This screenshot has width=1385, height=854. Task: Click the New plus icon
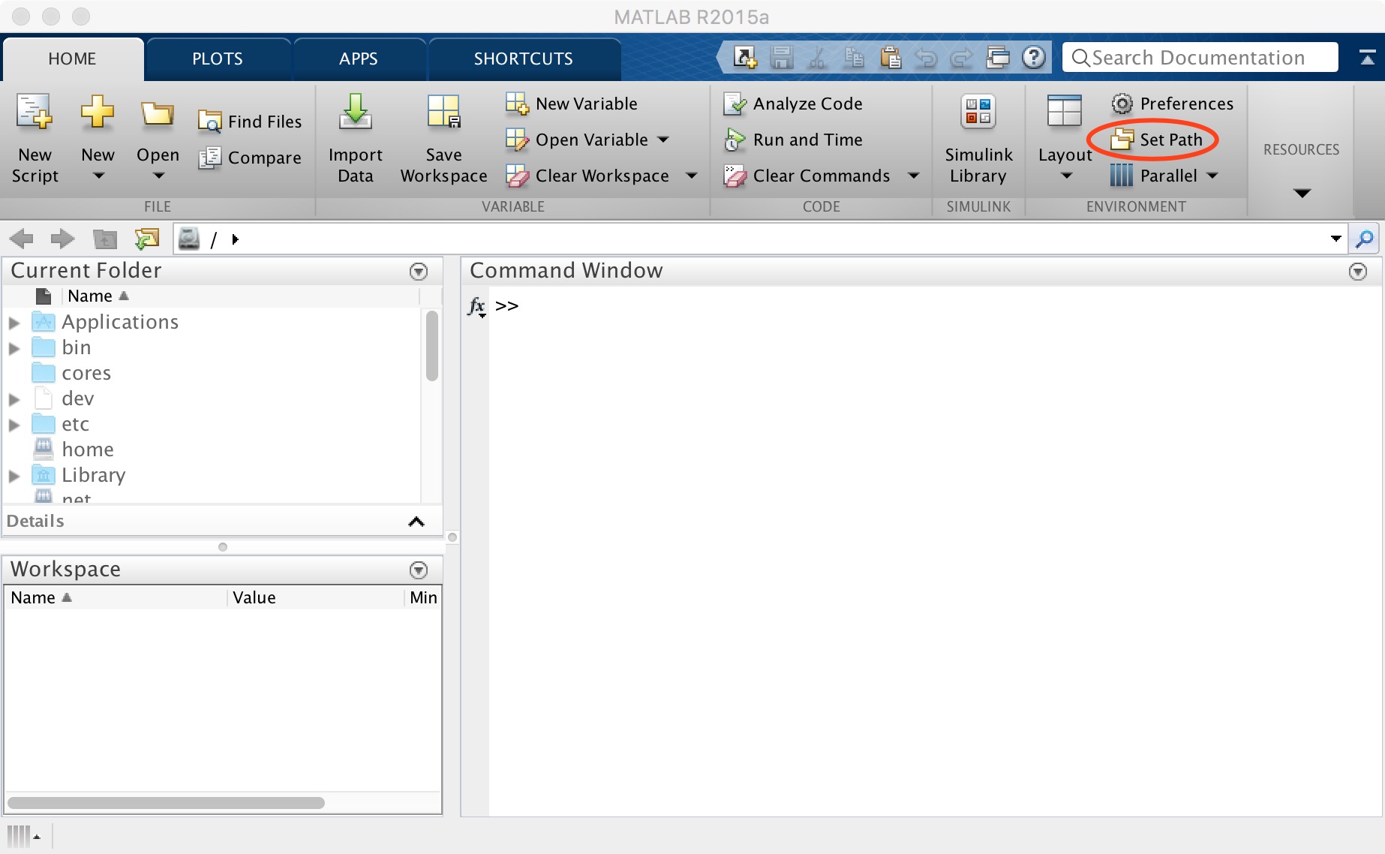click(98, 113)
